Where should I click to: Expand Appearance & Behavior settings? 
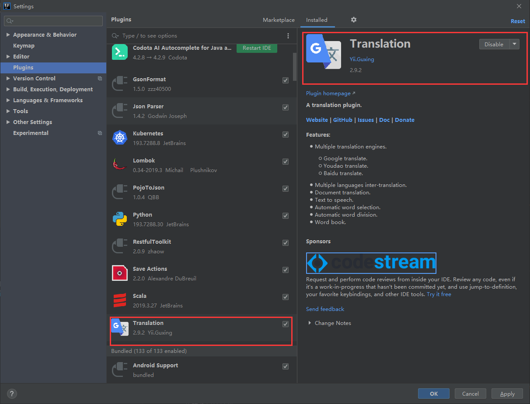8,35
